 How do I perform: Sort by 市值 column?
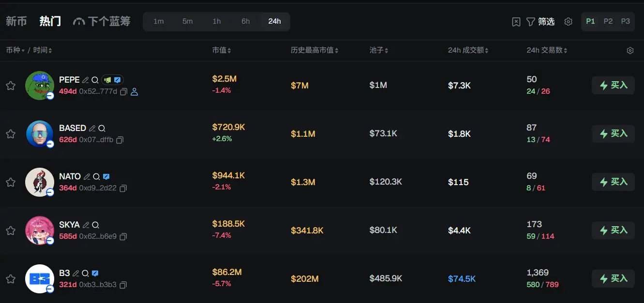point(222,50)
